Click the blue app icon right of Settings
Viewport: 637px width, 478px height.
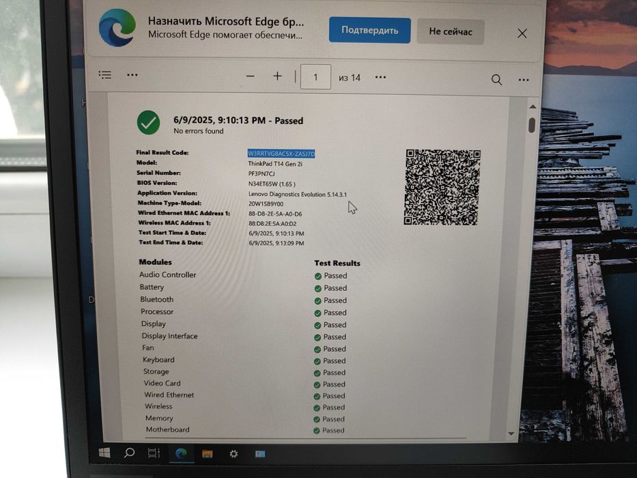[260, 453]
